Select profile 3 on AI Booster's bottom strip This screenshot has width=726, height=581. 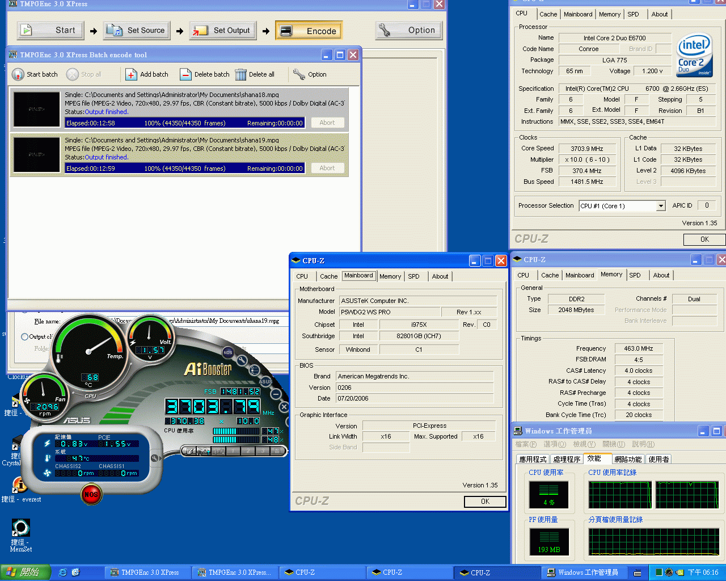click(262, 451)
